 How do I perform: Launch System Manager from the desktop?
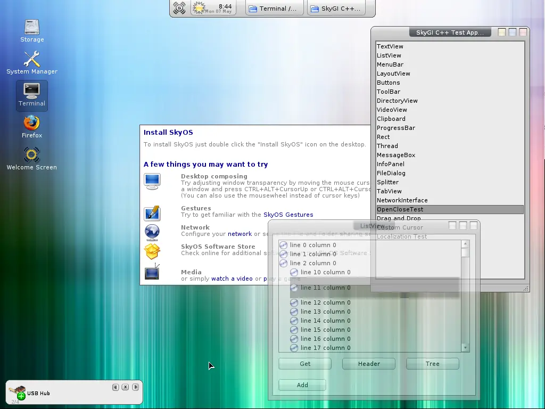click(x=32, y=59)
